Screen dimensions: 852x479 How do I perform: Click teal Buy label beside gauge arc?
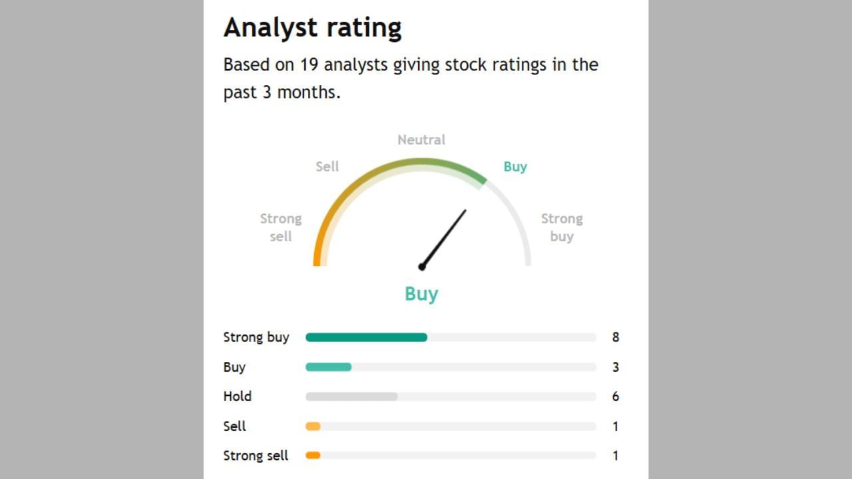click(515, 166)
